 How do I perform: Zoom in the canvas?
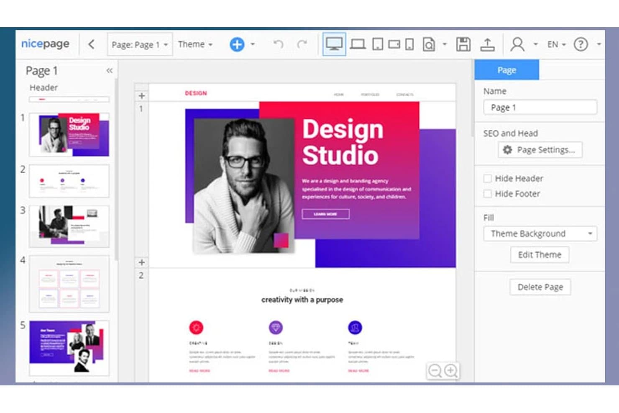click(x=451, y=371)
